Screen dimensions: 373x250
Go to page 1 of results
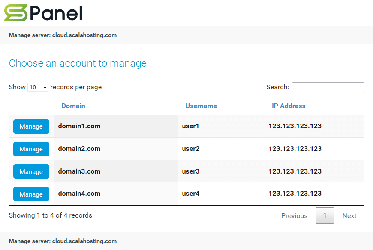click(x=325, y=215)
